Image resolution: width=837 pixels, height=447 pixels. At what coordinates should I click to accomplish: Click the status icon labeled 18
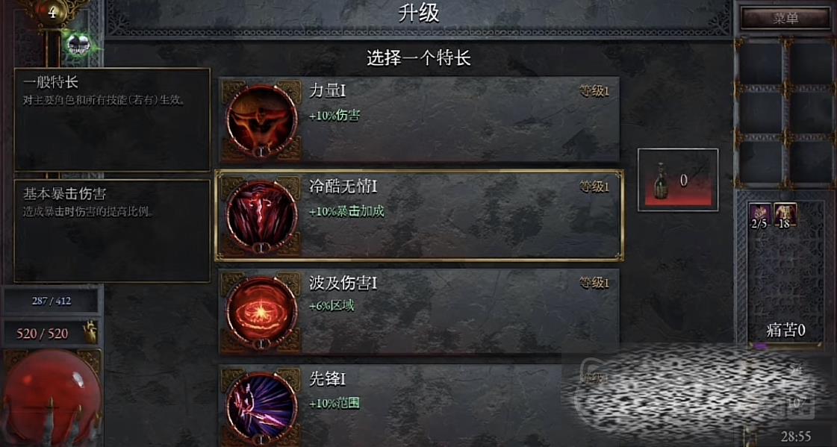(x=785, y=215)
